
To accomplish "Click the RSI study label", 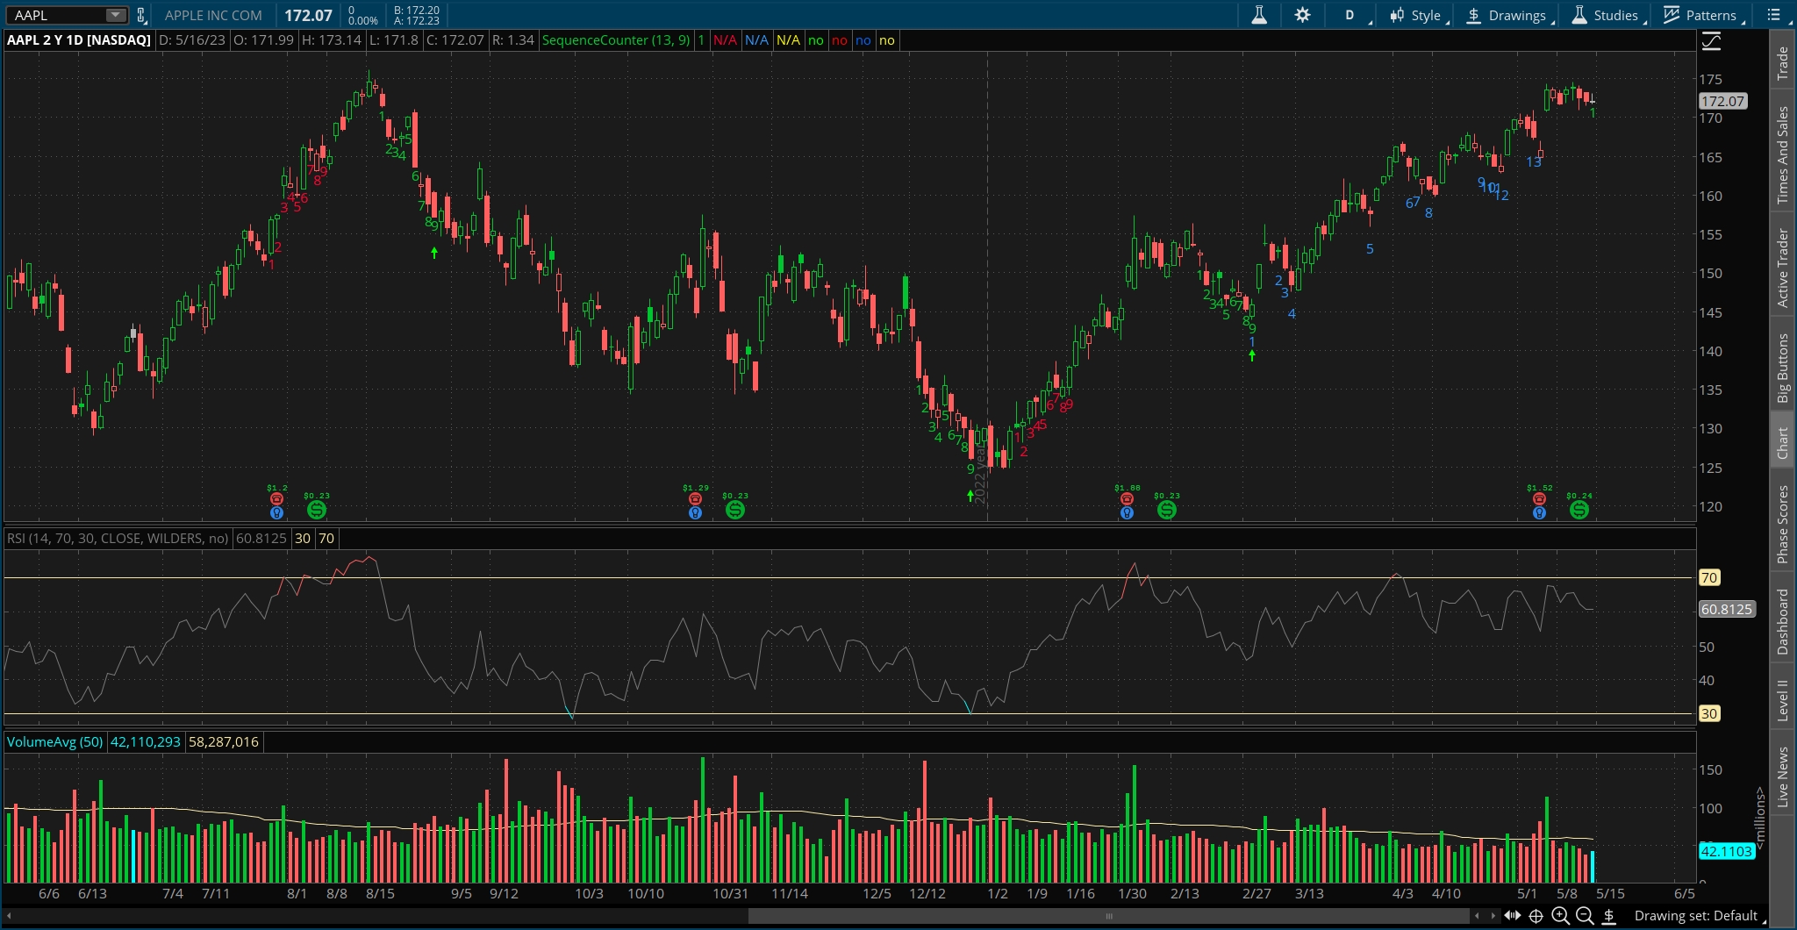I will [x=117, y=538].
